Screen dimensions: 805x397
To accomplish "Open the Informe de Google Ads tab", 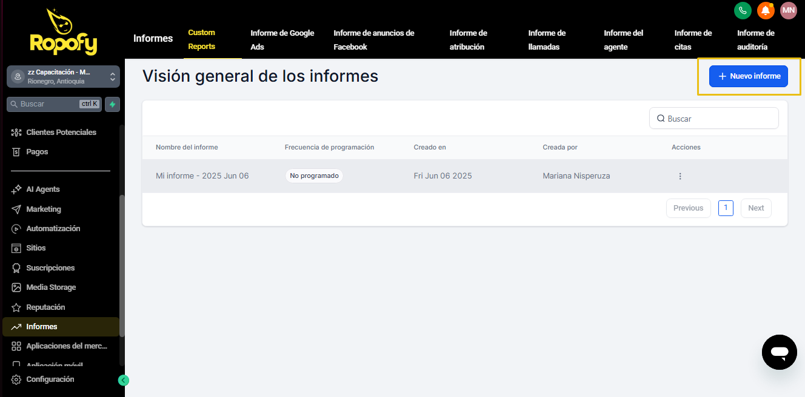I will click(x=282, y=40).
